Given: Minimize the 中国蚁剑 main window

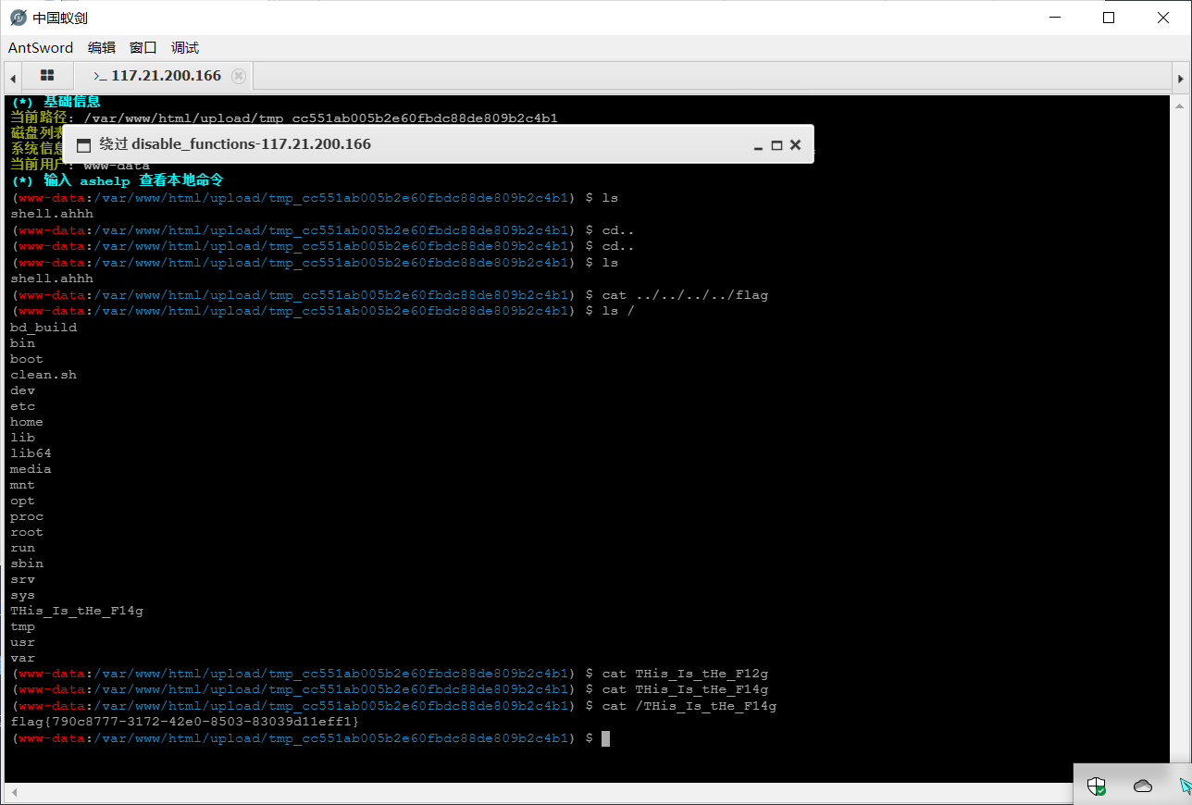Looking at the screenshot, I should [1054, 18].
